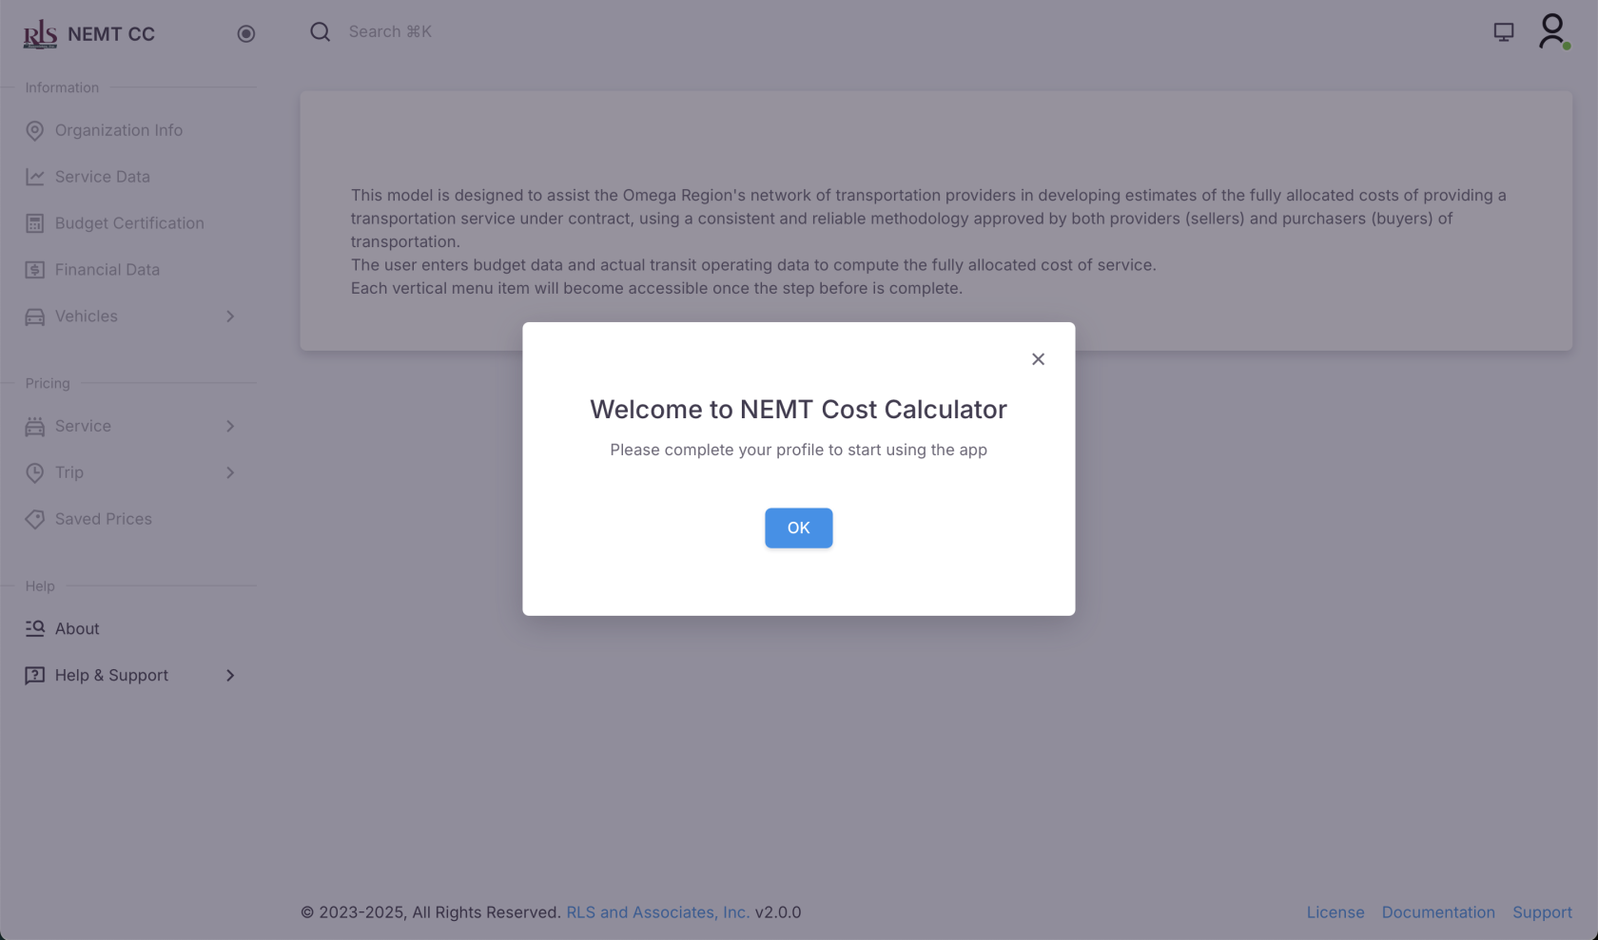Expand the Vehicles menu
This screenshot has width=1598, height=940.
tap(230, 317)
